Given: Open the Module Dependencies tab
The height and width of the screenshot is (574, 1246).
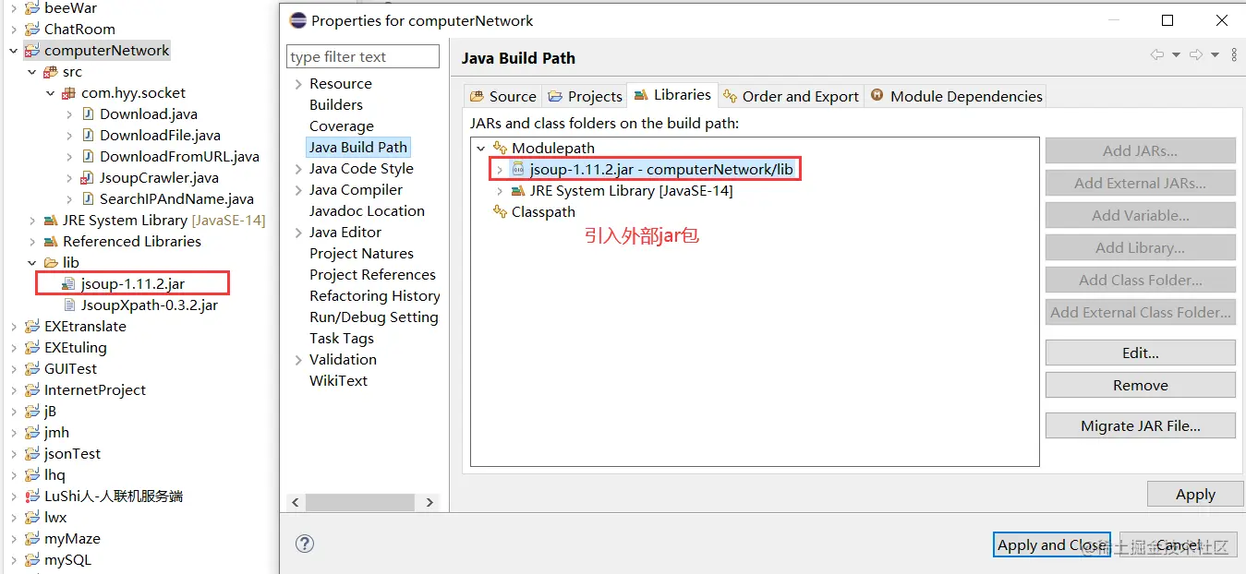Looking at the screenshot, I should click(956, 96).
